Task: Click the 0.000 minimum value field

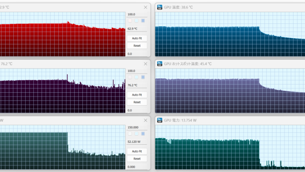Action: (x=137, y=167)
